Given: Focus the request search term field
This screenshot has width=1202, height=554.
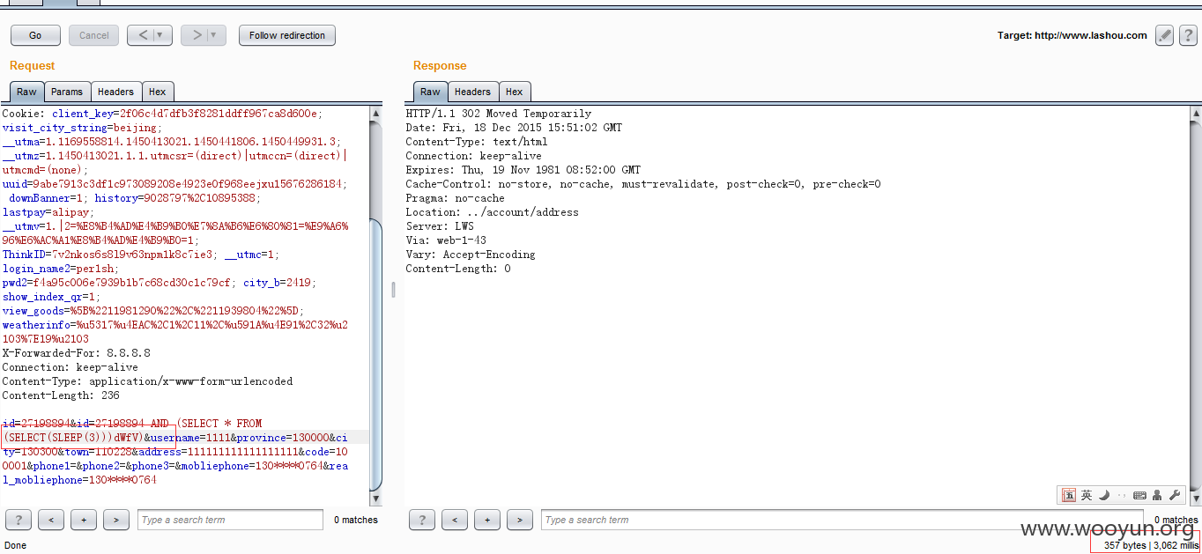Looking at the screenshot, I should (x=230, y=520).
